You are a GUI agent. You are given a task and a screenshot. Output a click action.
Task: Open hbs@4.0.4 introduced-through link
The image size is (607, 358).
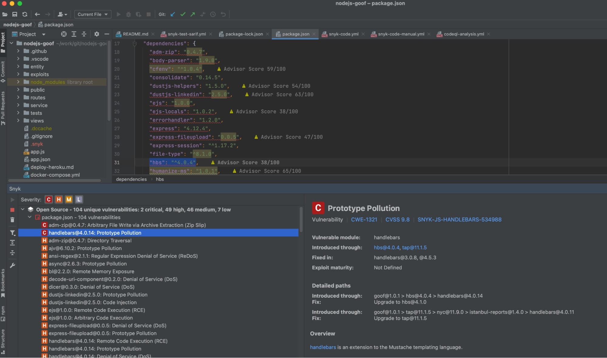(x=387, y=248)
